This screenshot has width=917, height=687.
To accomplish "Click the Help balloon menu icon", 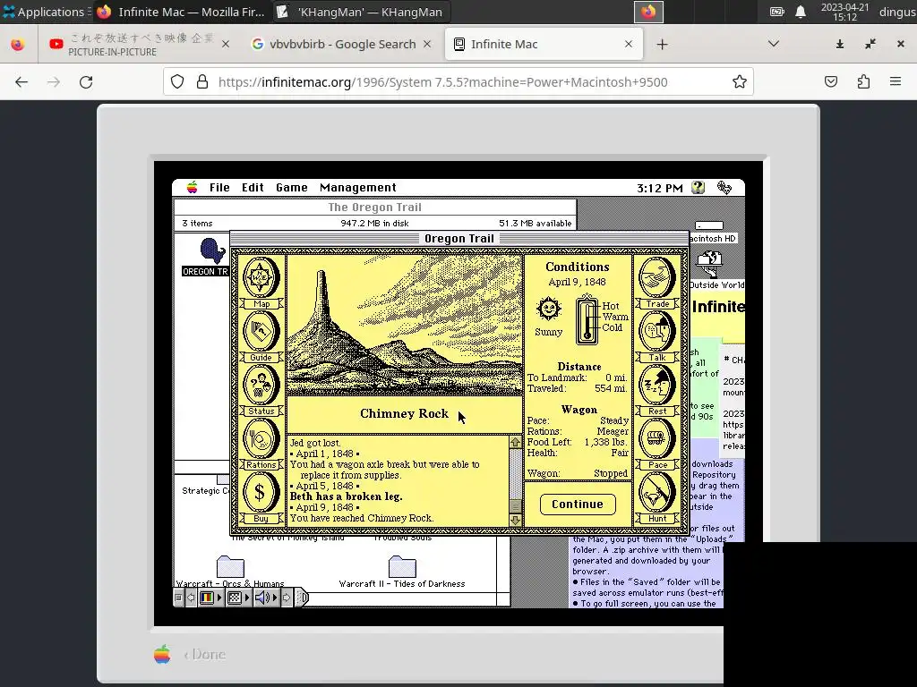I will 698,188.
